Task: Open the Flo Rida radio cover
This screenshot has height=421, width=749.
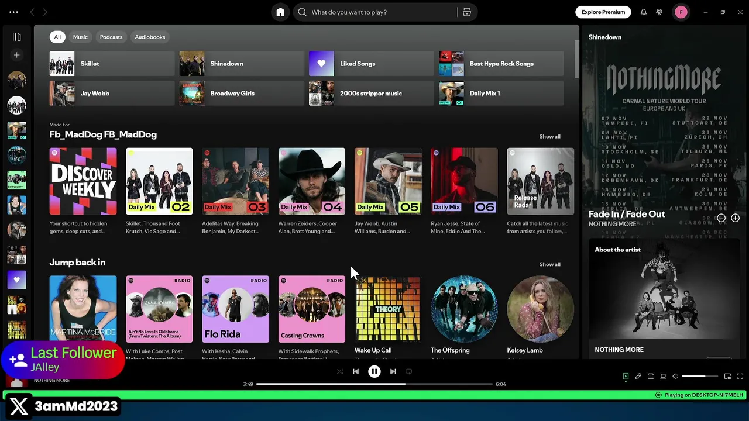Action: 235,309
